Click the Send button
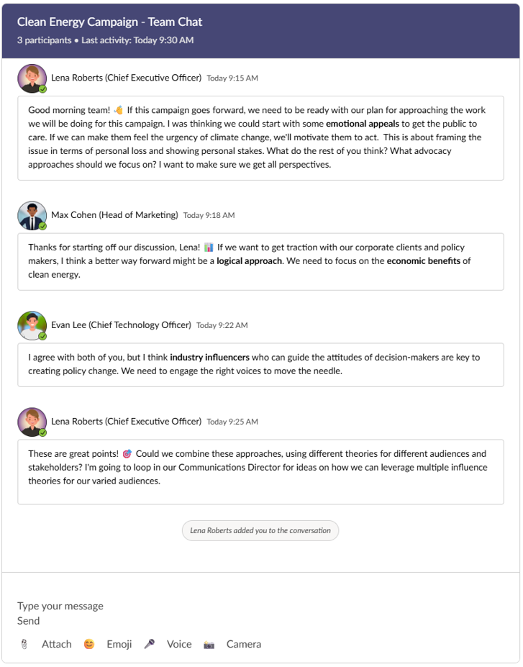The height and width of the screenshot is (667, 523). pos(29,621)
